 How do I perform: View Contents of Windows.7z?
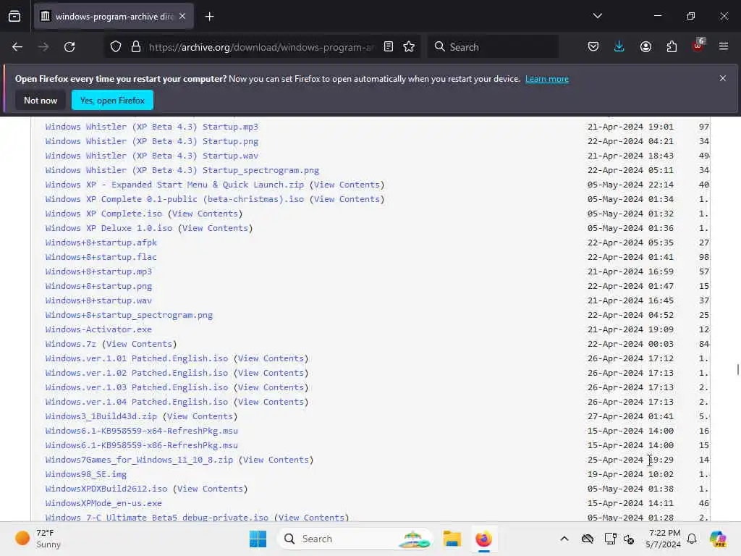[x=139, y=344]
